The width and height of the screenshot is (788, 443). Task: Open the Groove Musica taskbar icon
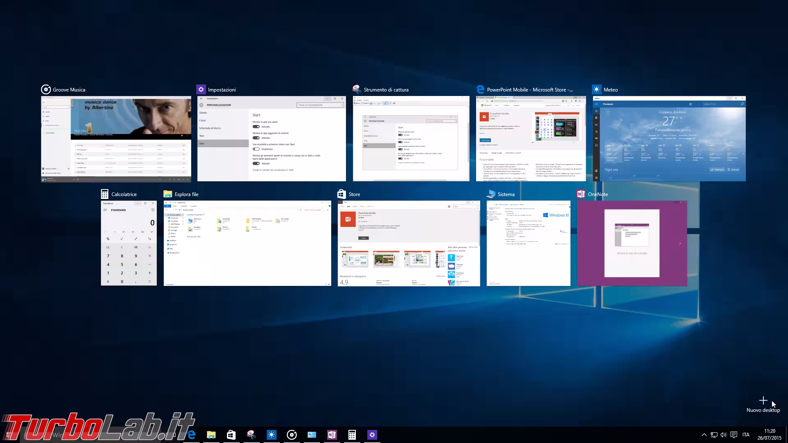[292, 434]
